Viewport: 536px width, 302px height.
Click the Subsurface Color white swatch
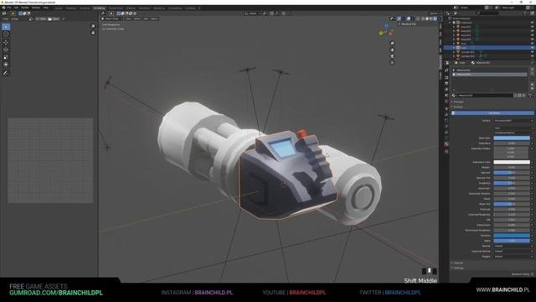tap(512, 162)
